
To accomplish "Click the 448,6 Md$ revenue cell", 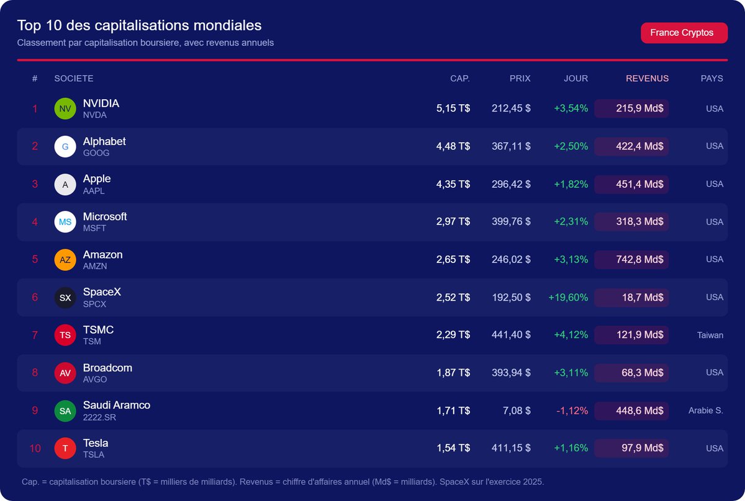I will [631, 410].
